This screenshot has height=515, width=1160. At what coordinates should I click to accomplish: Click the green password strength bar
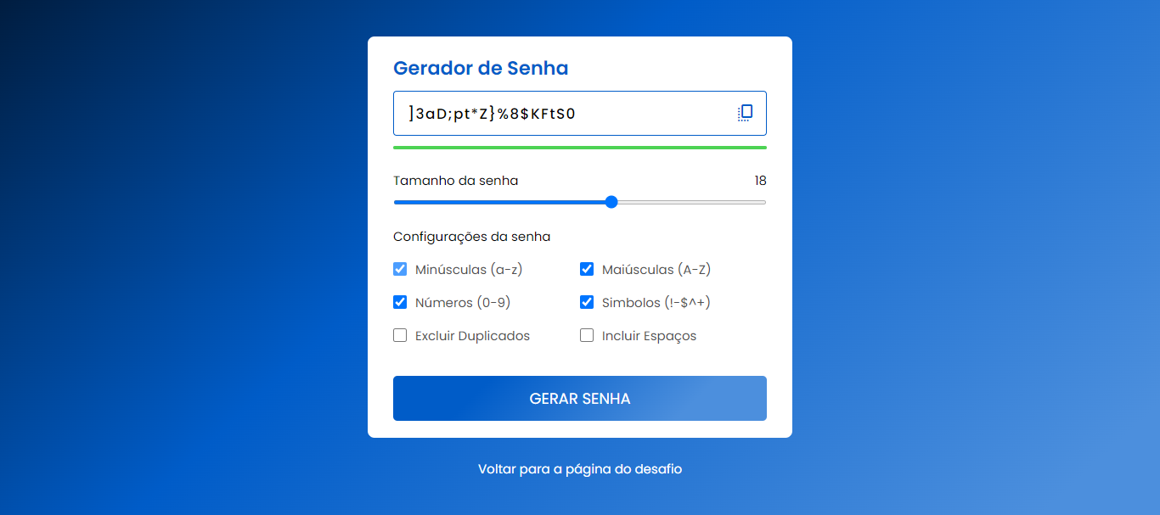579,147
